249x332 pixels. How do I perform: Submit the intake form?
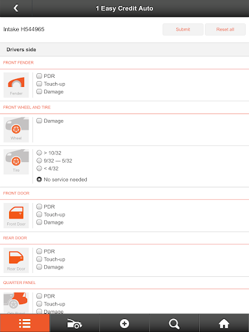[183, 29]
